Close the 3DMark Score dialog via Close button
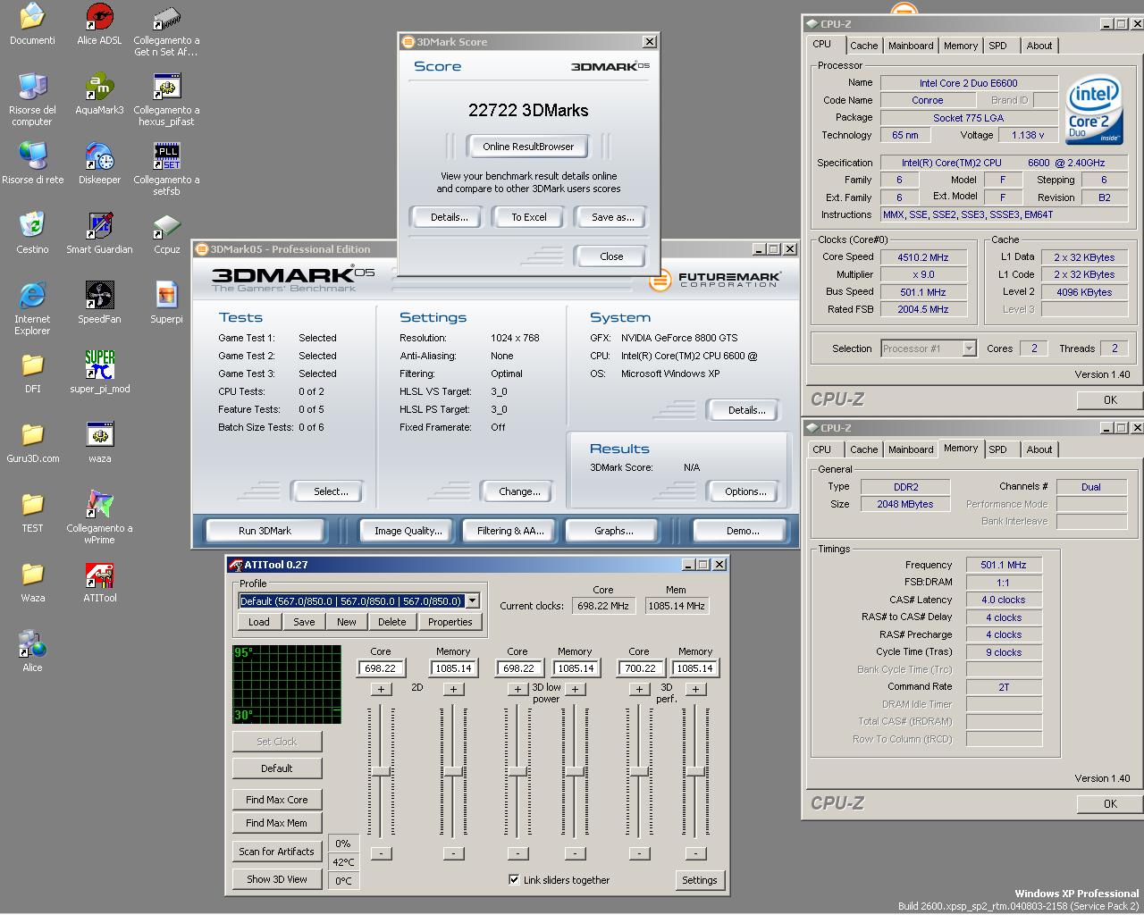 [611, 256]
